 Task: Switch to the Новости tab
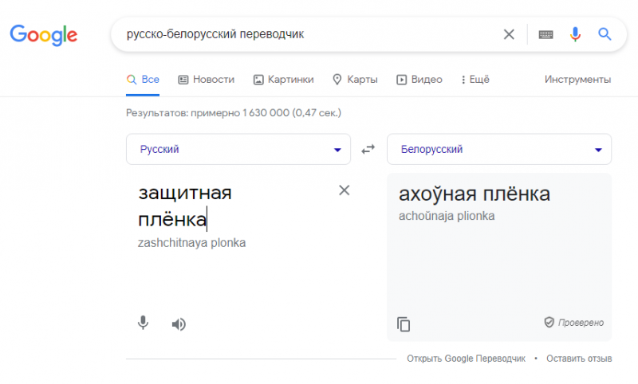[x=207, y=79]
